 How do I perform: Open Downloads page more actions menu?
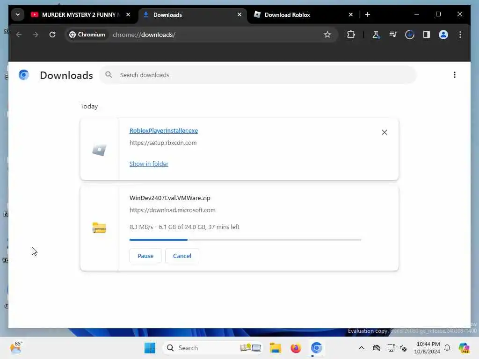click(455, 75)
